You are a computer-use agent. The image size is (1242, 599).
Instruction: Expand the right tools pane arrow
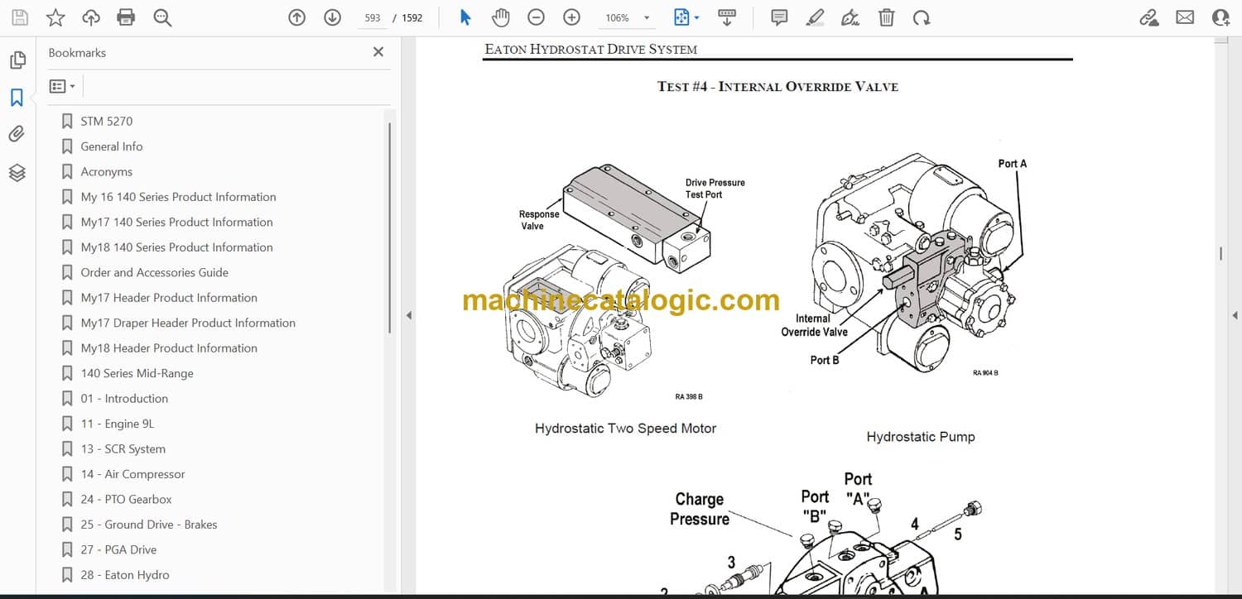(1235, 315)
